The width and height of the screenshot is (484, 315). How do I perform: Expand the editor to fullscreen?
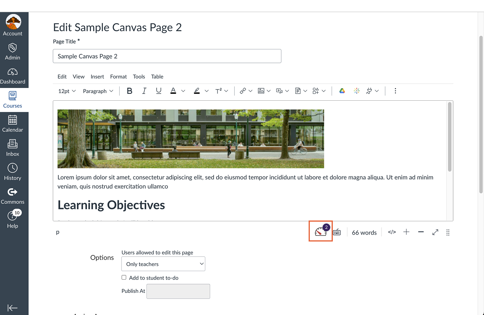click(435, 232)
